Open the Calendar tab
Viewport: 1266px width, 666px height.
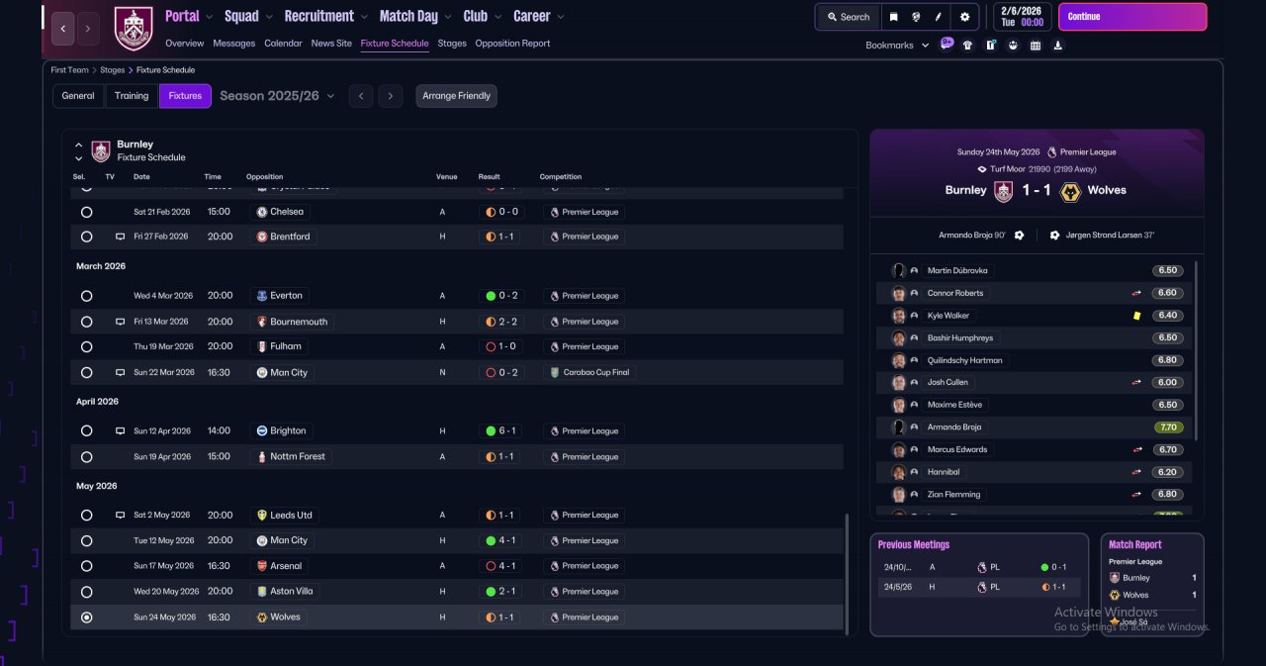(283, 44)
